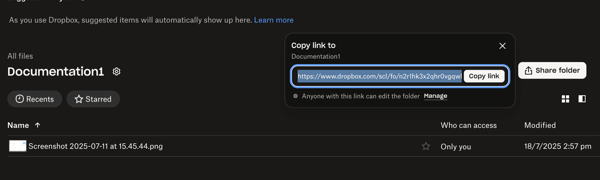Click the Documentation1 folder title
Image resolution: width=600 pixels, height=180 pixels.
(55, 71)
